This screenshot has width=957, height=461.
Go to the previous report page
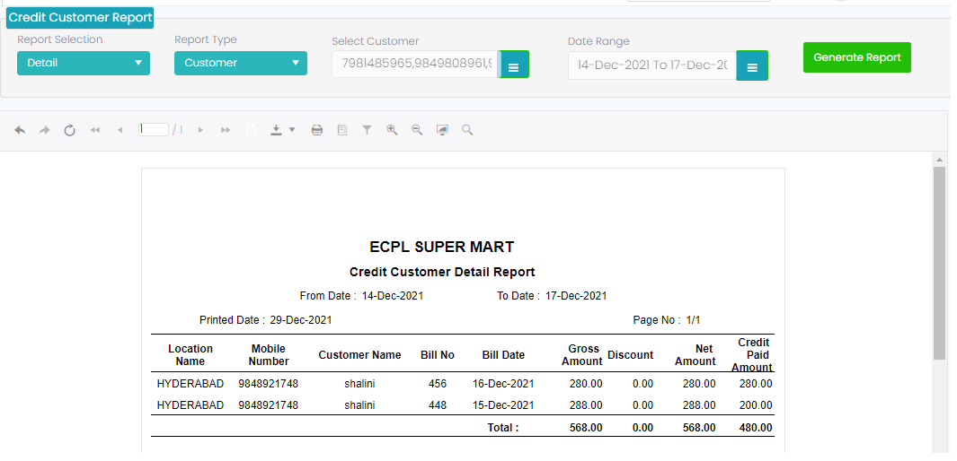tap(120, 130)
